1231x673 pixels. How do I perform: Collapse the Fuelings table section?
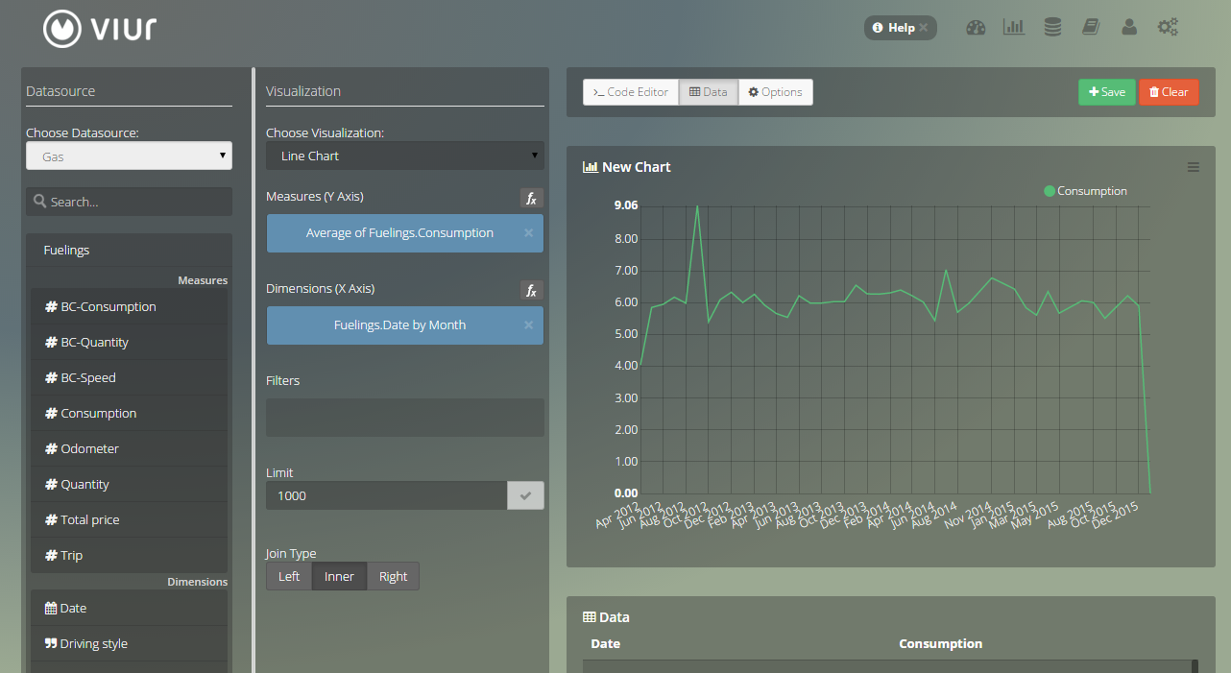click(66, 251)
